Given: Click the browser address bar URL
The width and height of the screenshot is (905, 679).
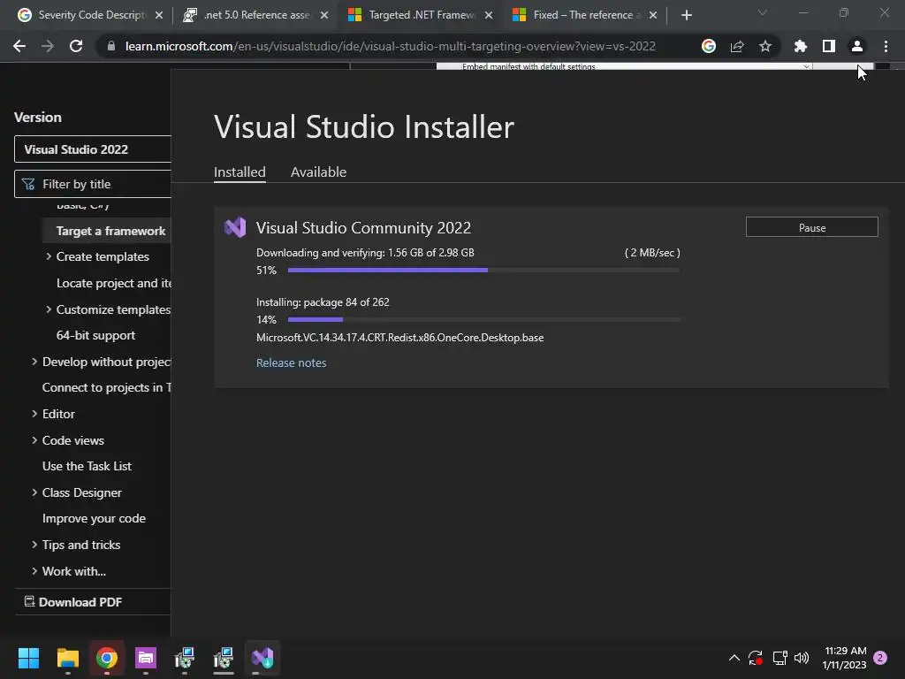Looking at the screenshot, I should (390, 46).
